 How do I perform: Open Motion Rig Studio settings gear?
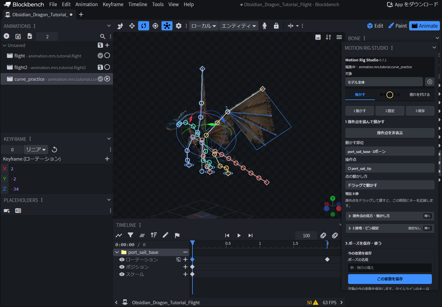pyautogui.click(x=430, y=82)
